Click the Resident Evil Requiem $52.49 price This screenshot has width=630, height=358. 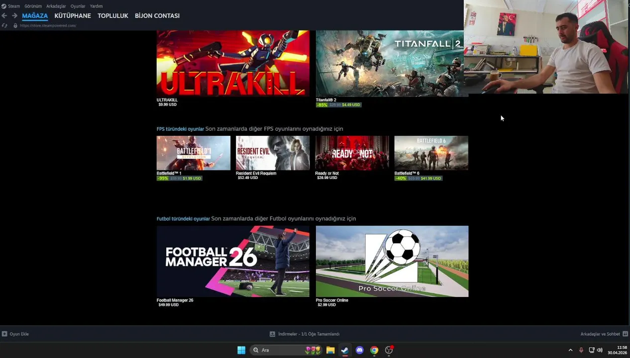[248, 178]
